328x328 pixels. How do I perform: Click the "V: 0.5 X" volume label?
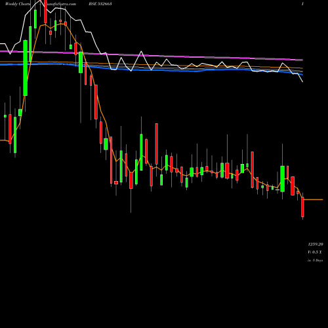[x=315, y=252]
